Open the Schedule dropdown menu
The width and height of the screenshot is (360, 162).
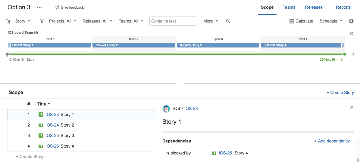[x=331, y=21]
